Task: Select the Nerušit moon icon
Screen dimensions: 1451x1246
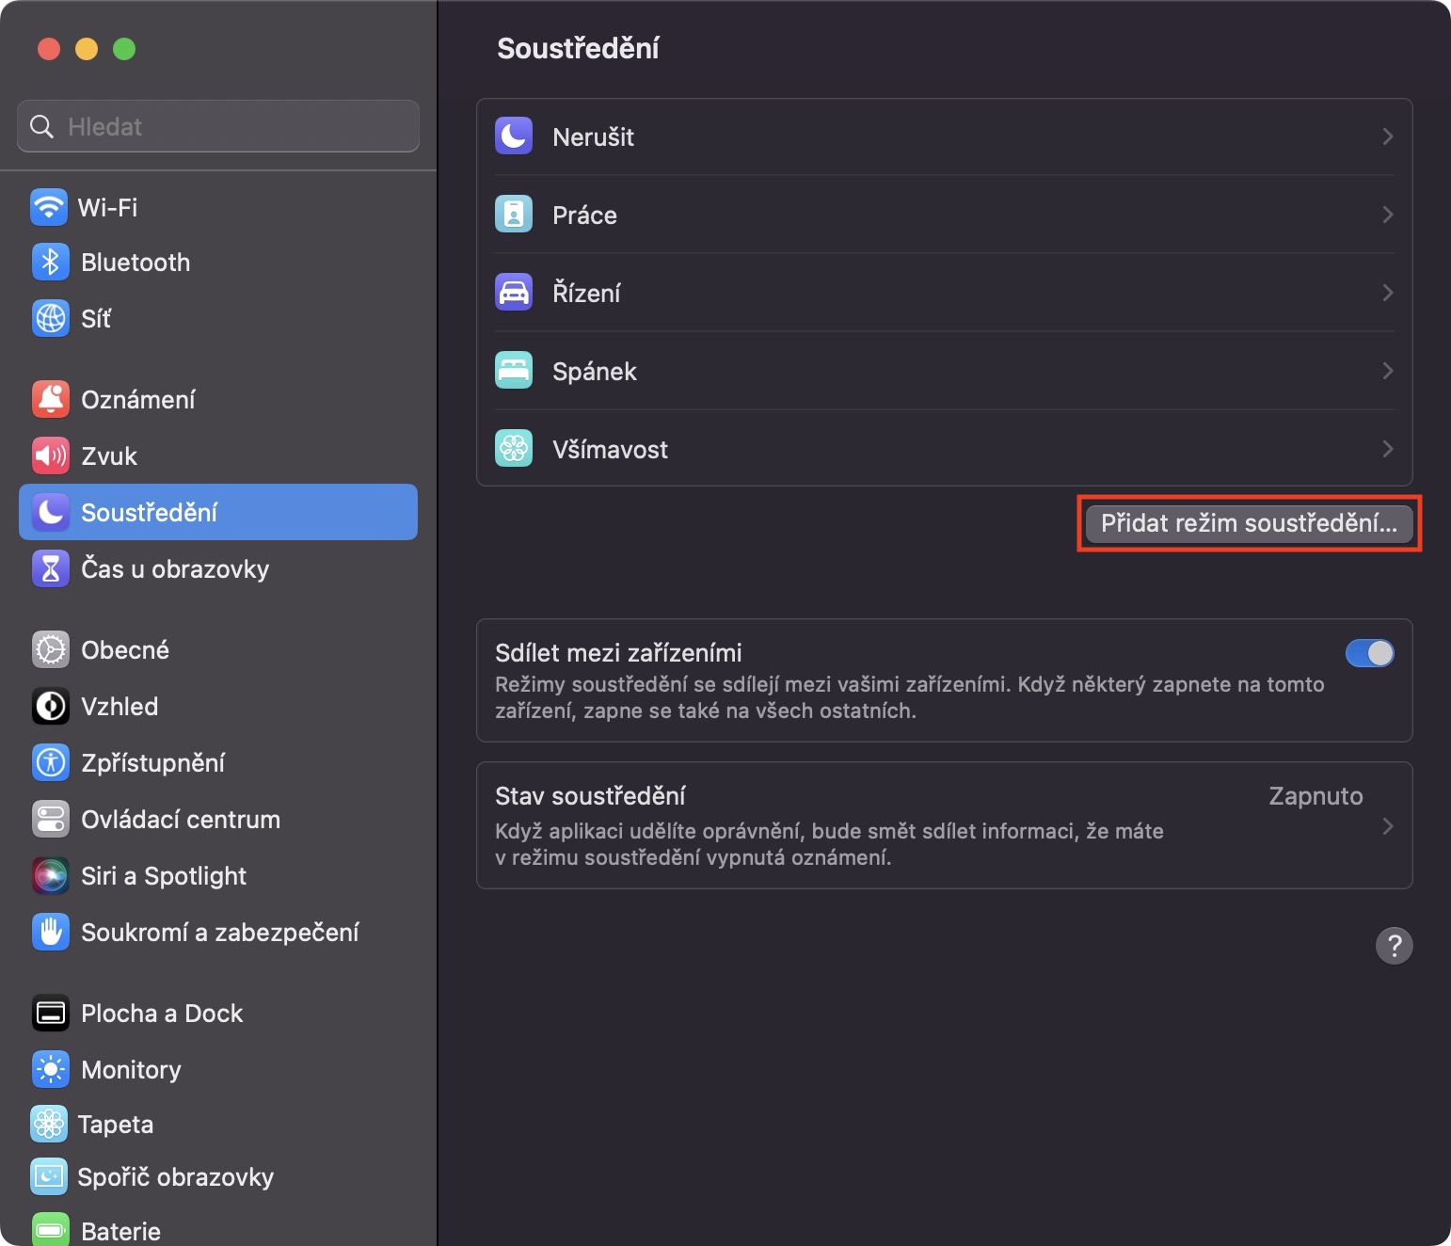Action: pyautogui.click(x=514, y=136)
